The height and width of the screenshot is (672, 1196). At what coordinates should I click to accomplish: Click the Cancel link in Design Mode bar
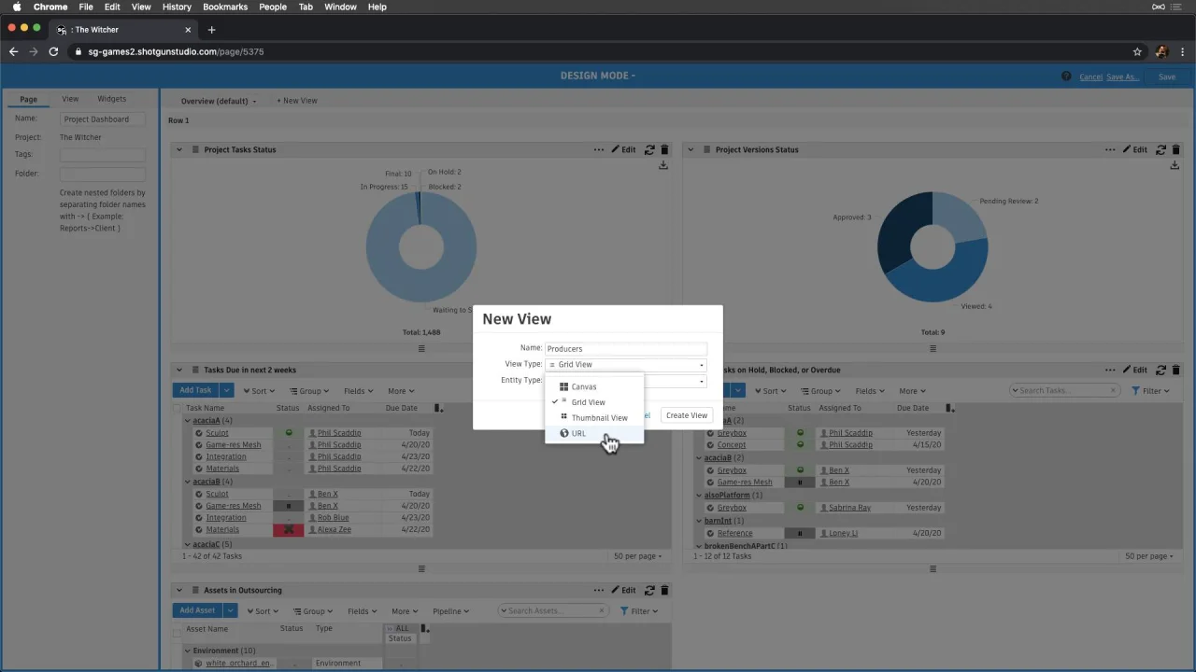tap(1090, 77)
